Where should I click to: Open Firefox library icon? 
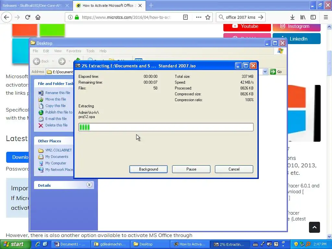303,17
